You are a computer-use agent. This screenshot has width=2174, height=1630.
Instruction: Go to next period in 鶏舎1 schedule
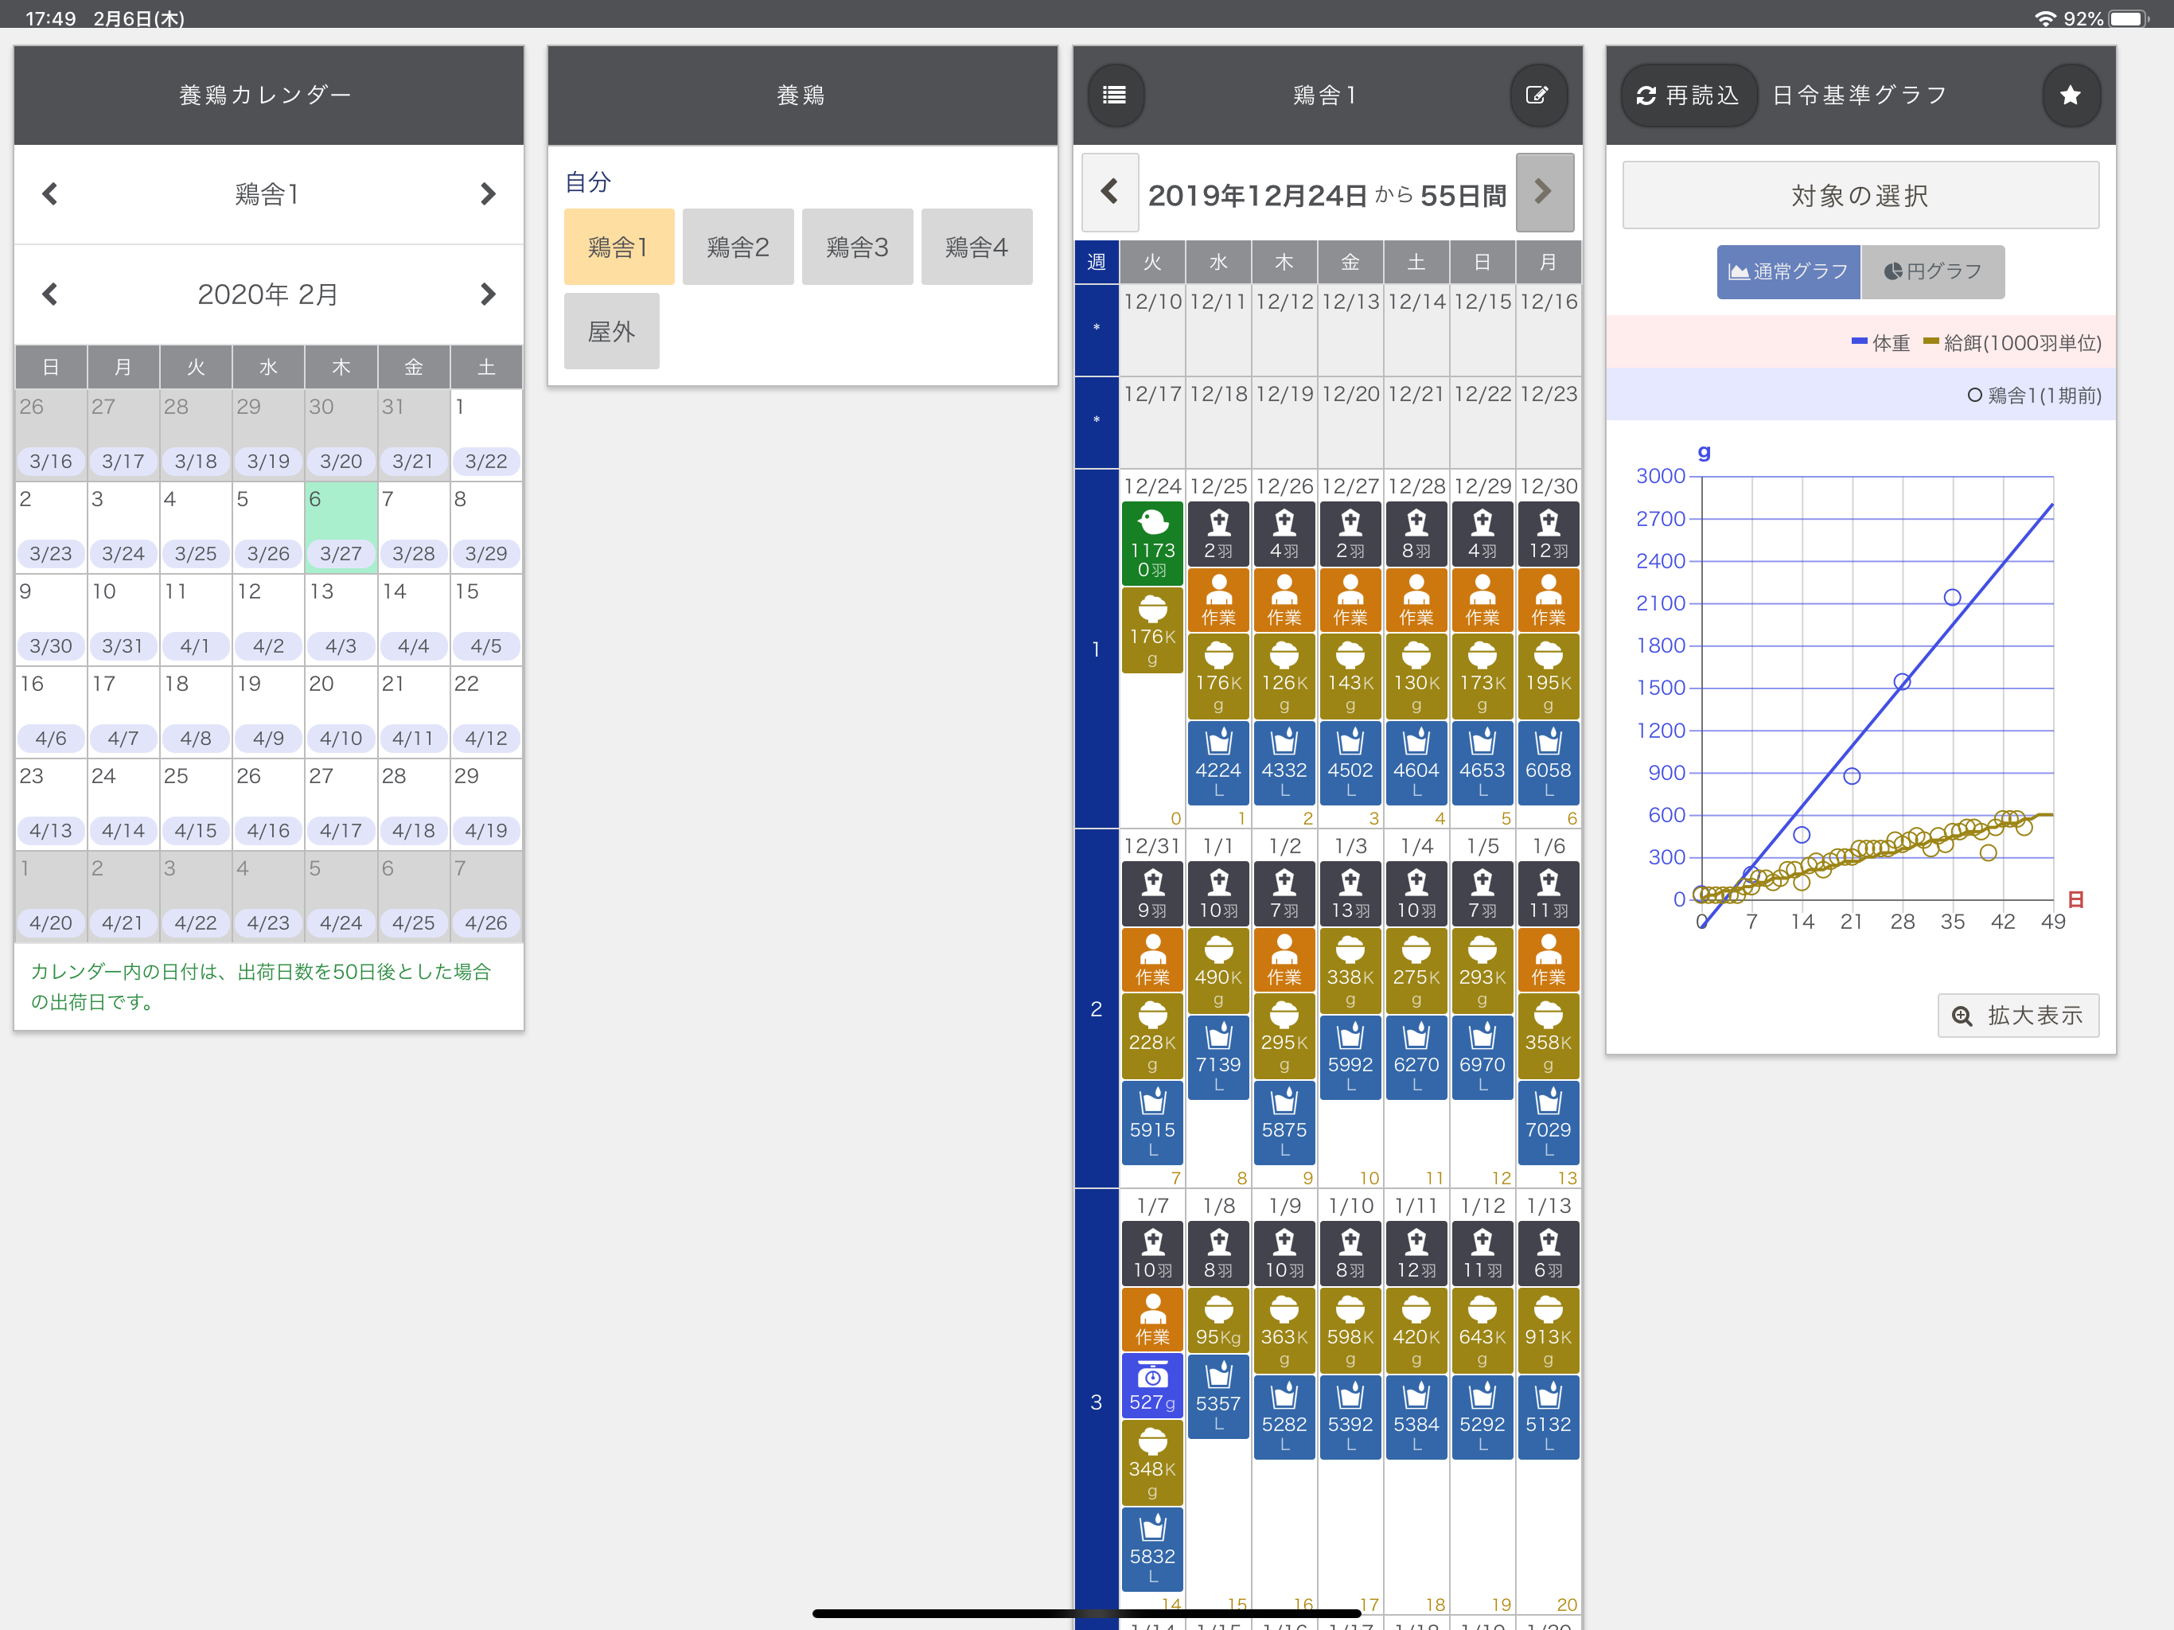1544,192
